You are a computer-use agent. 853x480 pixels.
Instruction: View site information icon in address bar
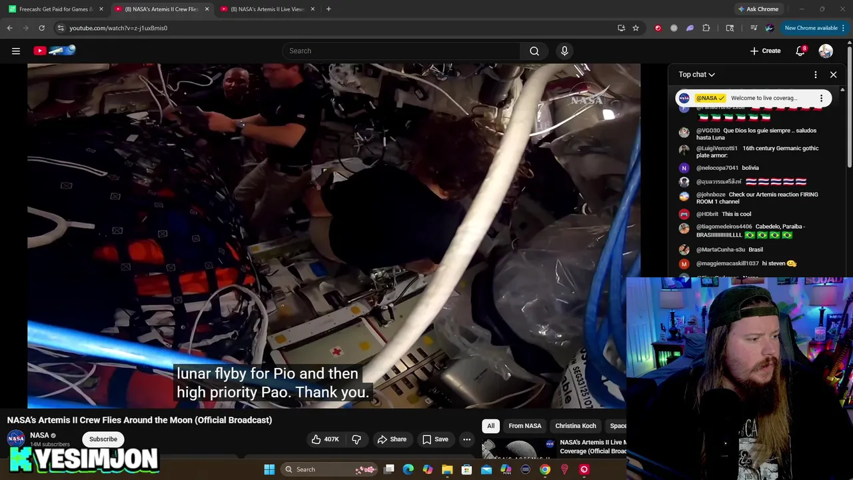[x=61, y=28]
